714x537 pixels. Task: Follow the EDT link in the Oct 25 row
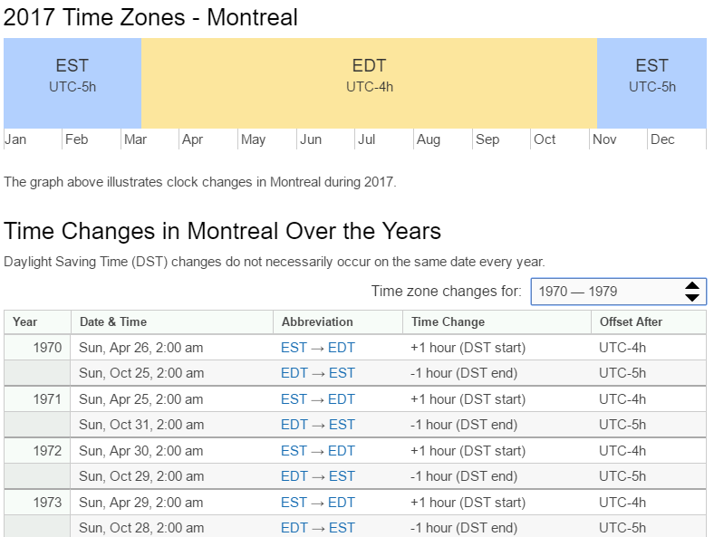(294, 373)
